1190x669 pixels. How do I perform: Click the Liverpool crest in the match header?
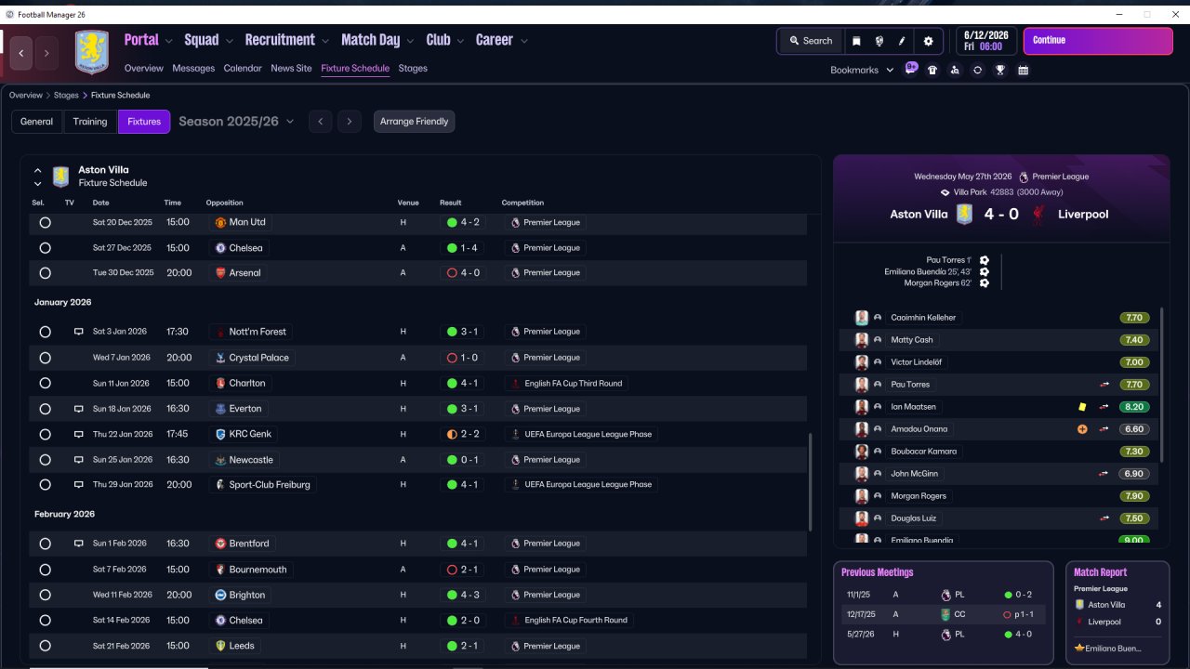1038,215
